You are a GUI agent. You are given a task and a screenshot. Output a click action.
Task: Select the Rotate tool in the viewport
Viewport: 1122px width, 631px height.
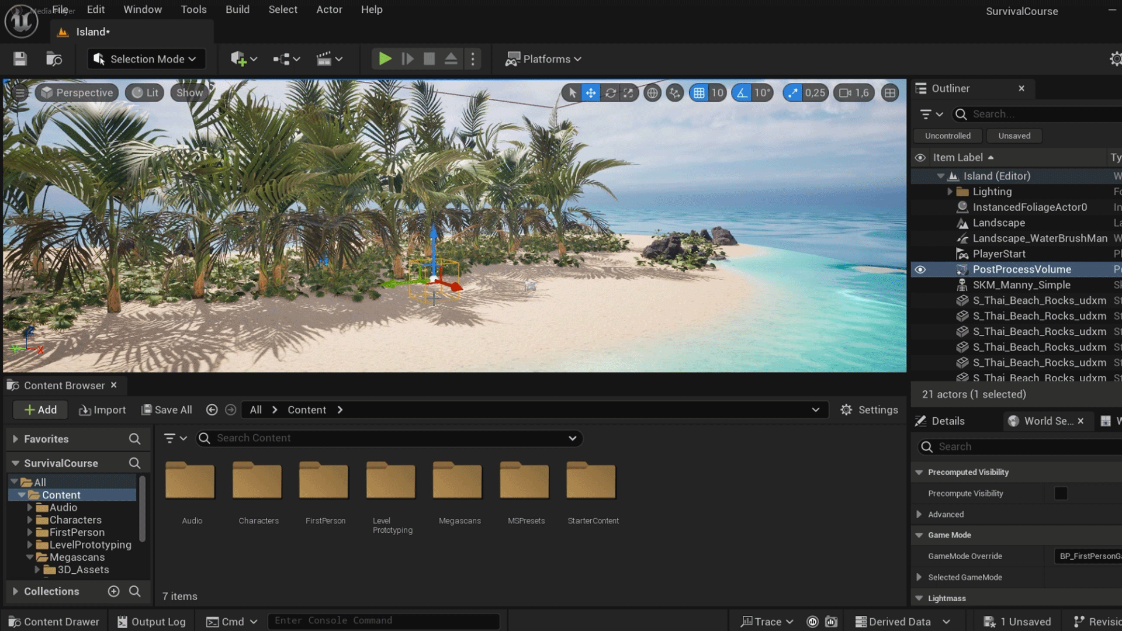click(x=610, y=92)
